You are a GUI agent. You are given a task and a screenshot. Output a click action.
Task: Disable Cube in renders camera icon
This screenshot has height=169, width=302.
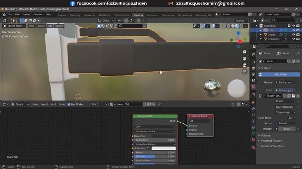tap(298, 30)
